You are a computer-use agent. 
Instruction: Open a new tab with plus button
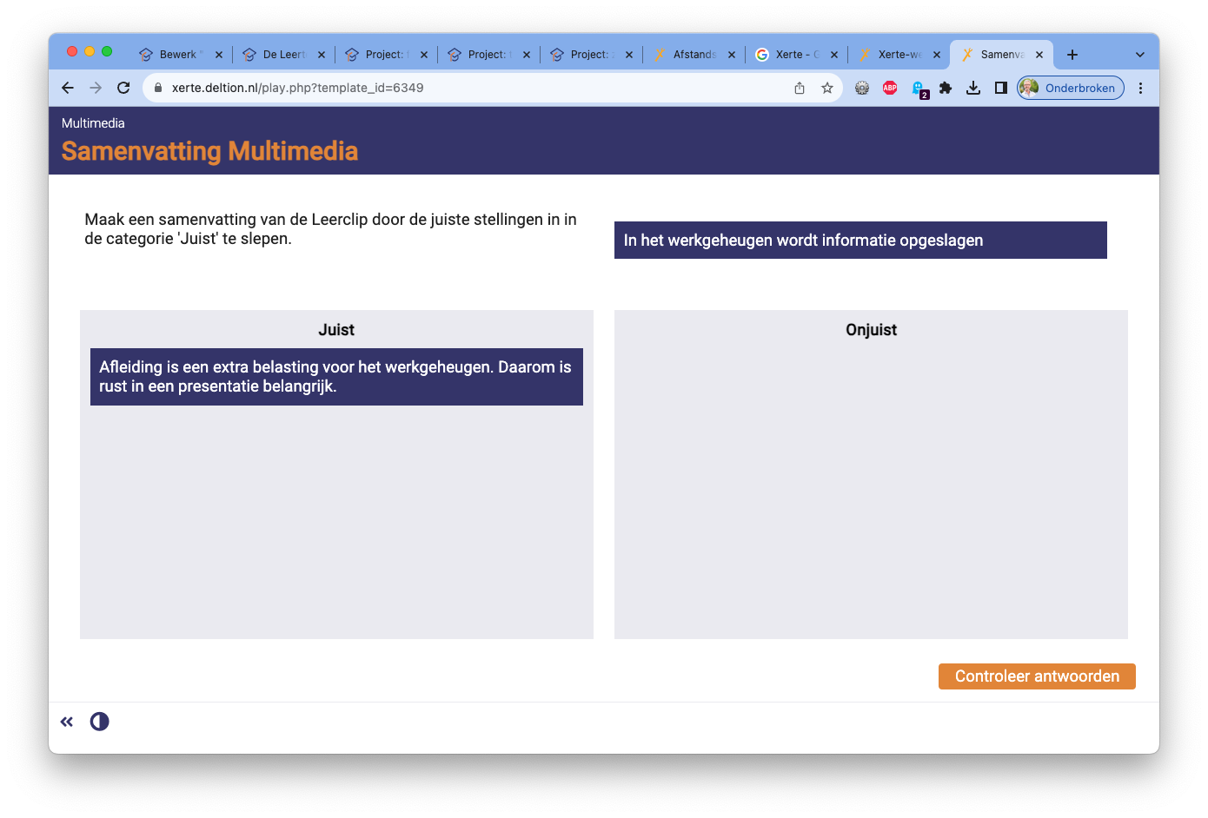1072,55
